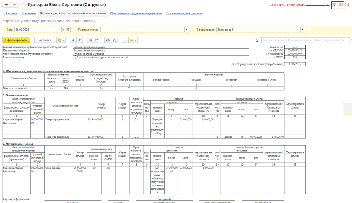Viewport: 352px width, 203px height.
Task: Go to Топливные карты водителей tab
Action: [184, 13]
